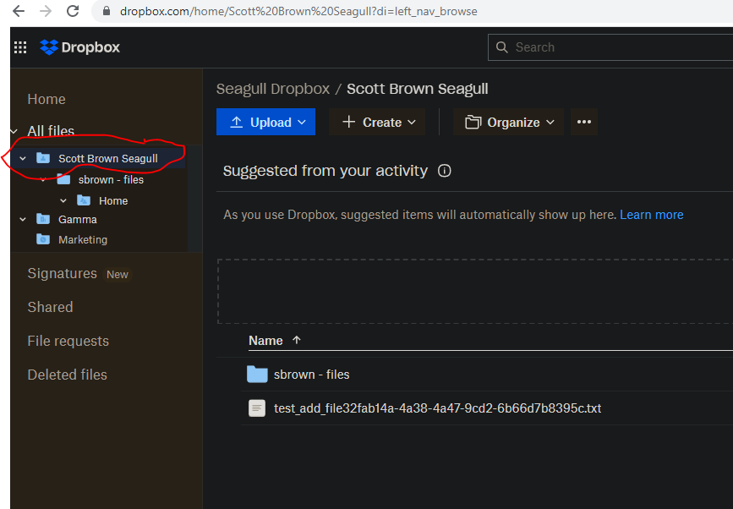
Task: Collapse the sbrown - files tree chevron
Action: pyautogui.click(x=43, y=179)
